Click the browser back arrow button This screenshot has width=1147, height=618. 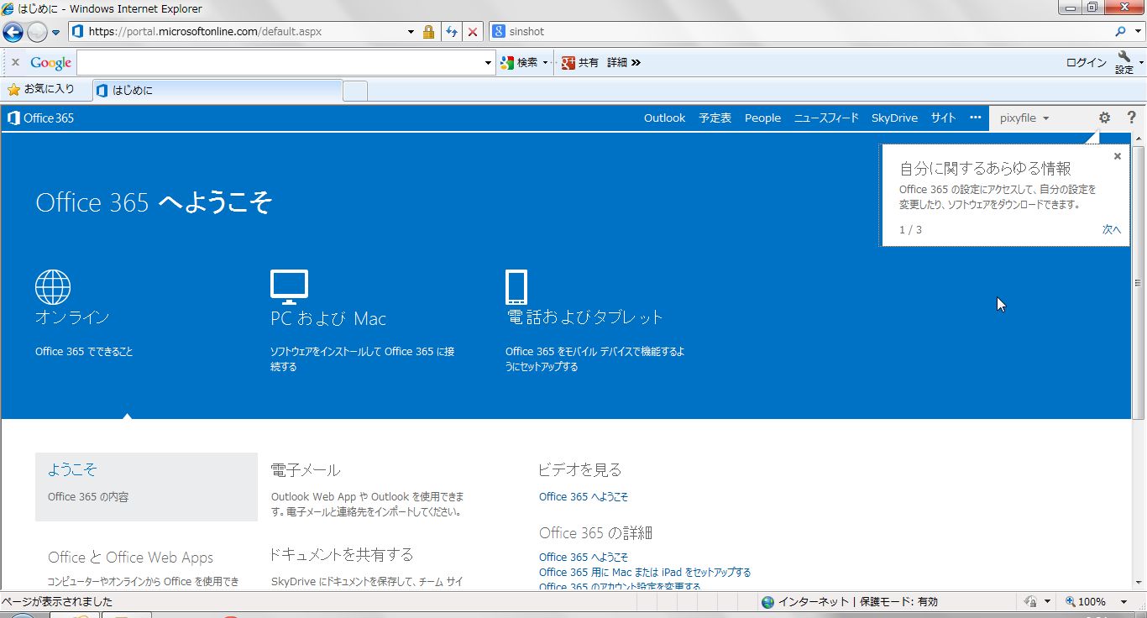pos(13,32)
